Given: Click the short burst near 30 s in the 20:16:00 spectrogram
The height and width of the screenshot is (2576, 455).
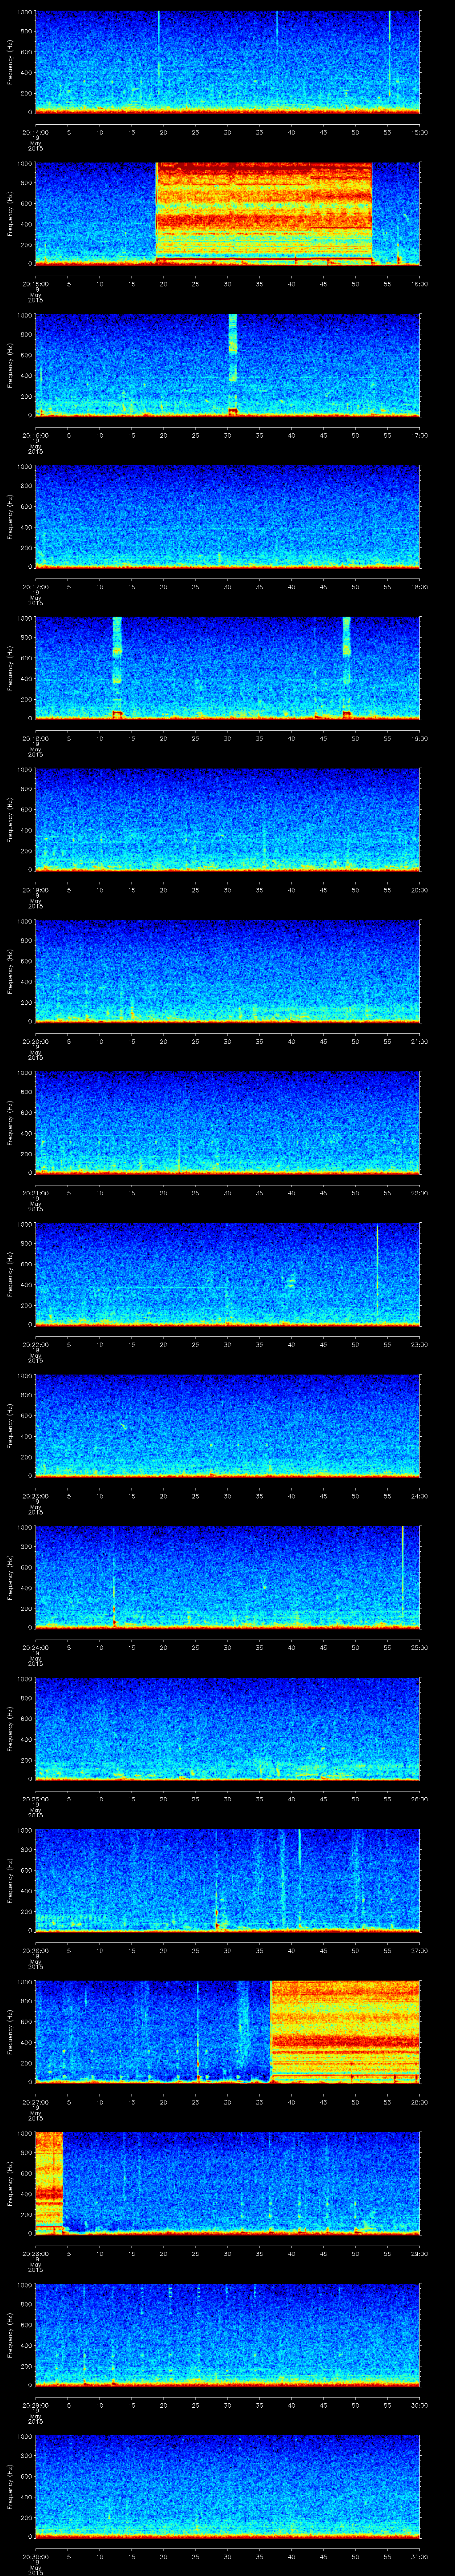Looking at the screenshot, I should (x=233, y=364).
